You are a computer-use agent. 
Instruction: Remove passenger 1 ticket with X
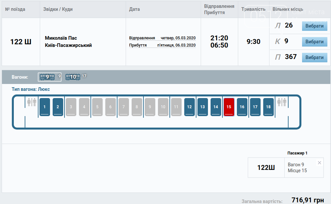[319, 163]
